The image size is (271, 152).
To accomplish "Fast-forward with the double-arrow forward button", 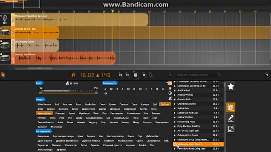I will coord(144,75).
